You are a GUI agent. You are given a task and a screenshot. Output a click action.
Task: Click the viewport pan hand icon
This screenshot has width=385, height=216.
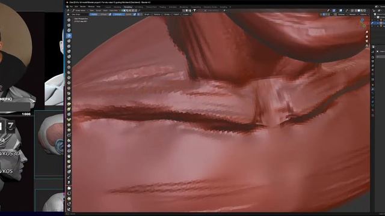click(x=367, y=37)
